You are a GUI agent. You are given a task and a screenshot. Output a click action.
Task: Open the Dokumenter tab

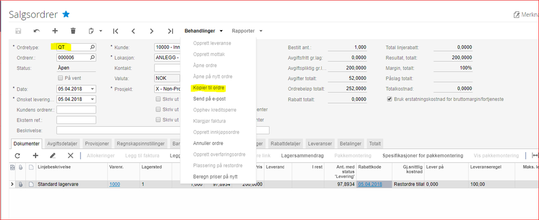point(27,143)
